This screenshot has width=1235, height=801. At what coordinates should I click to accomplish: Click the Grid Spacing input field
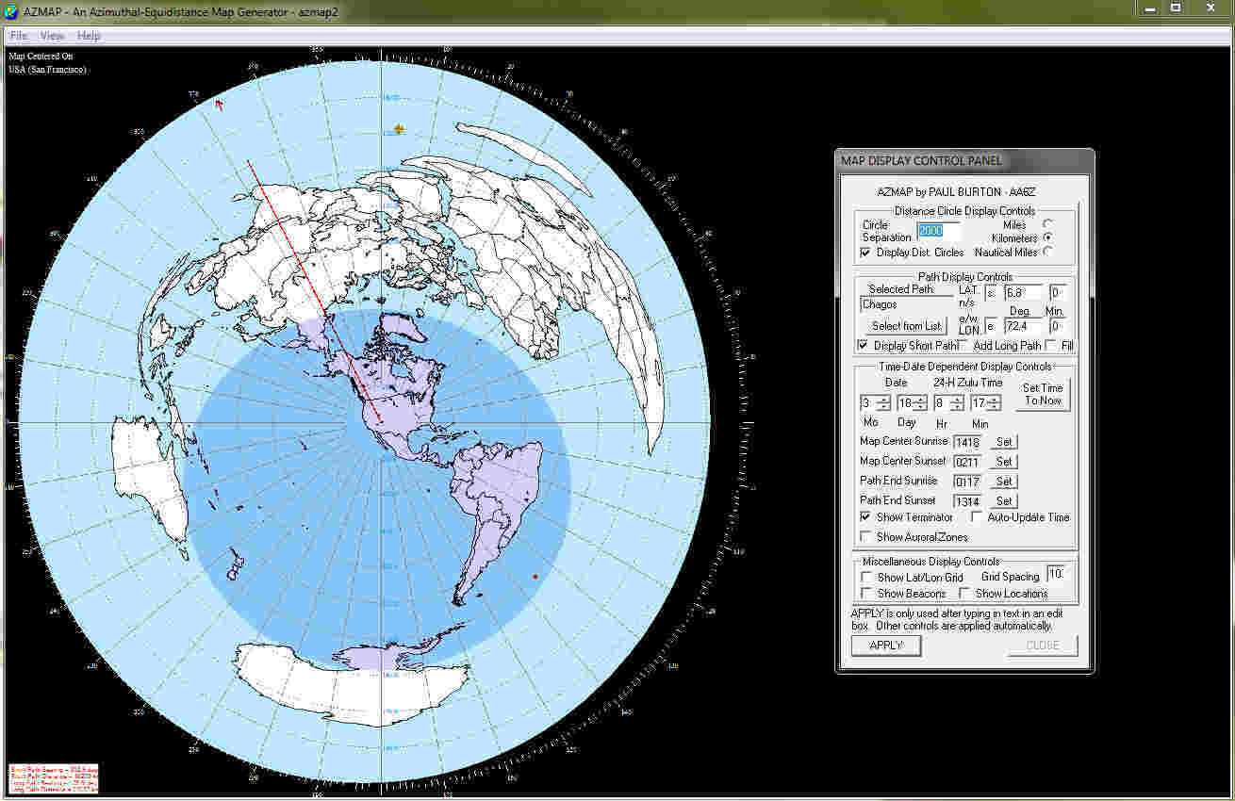1057,574
